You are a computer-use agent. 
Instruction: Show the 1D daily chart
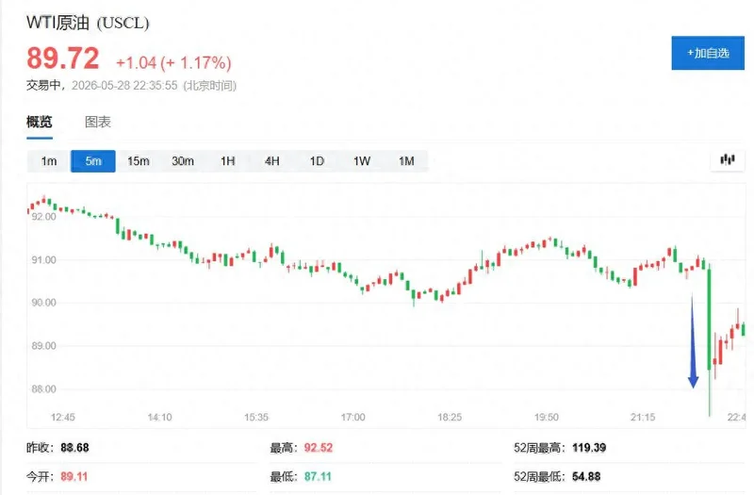[x=317, y=161]
